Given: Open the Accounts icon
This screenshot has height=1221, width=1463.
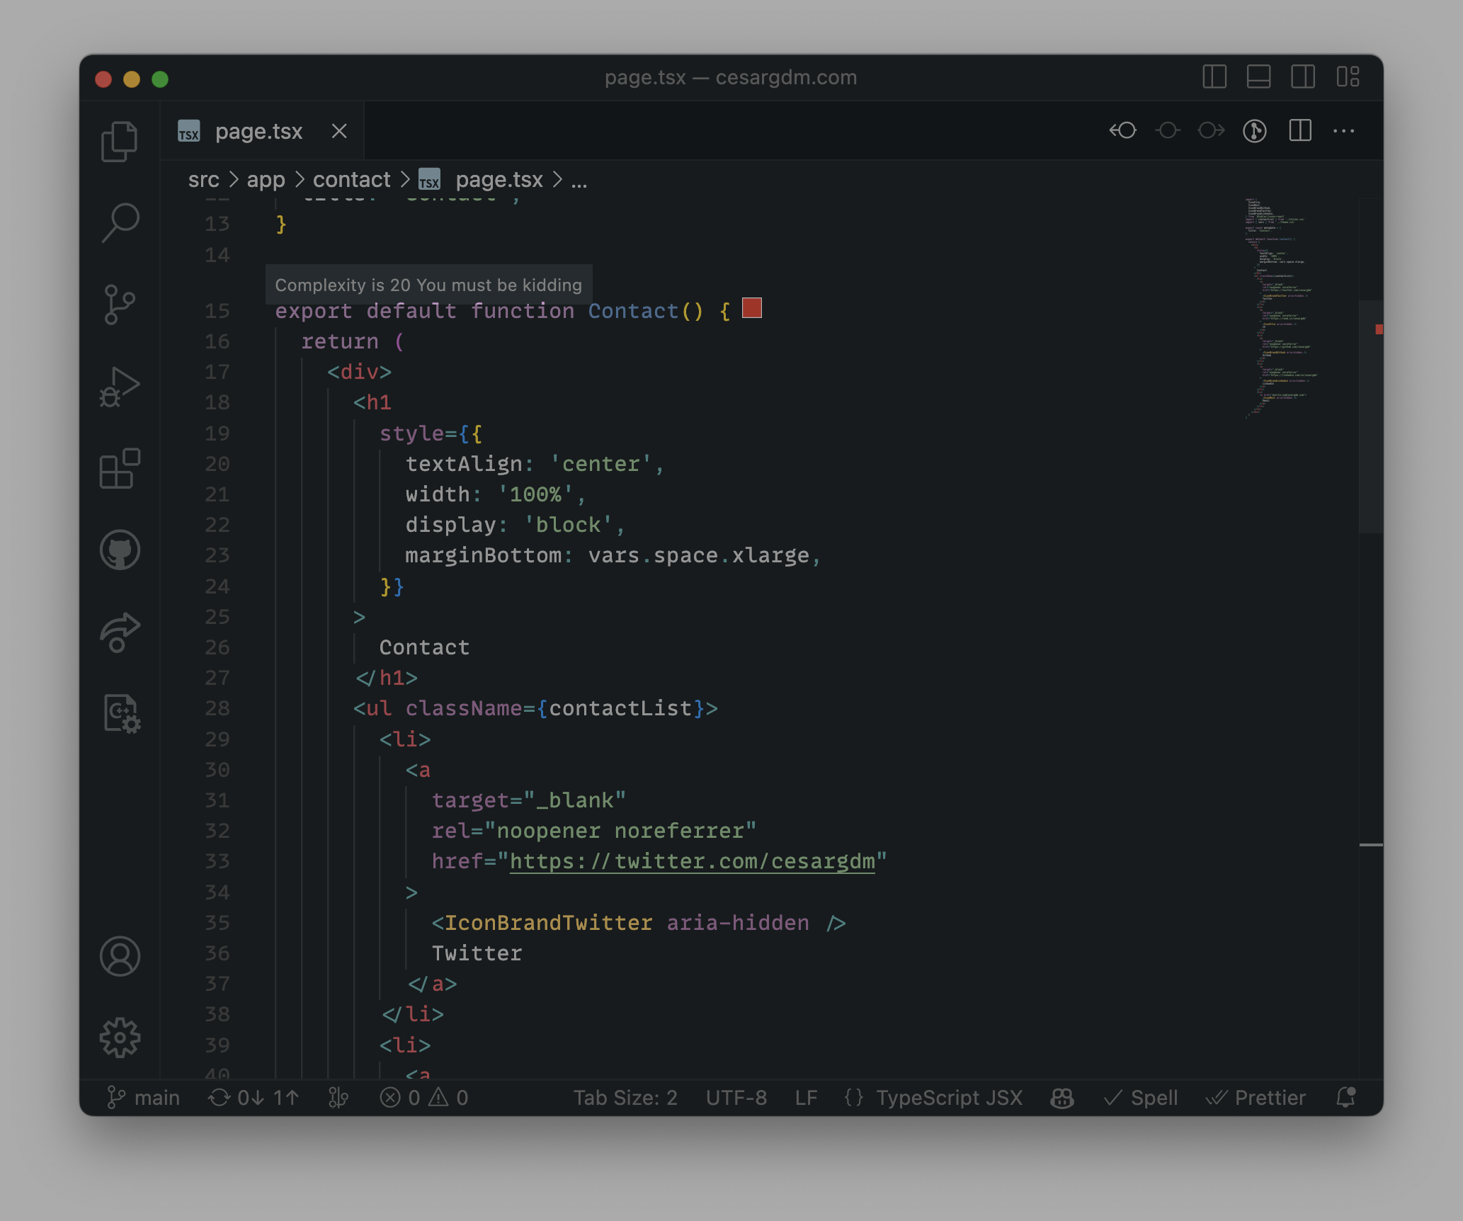Looking at the screenshot, I should point(119,956).
